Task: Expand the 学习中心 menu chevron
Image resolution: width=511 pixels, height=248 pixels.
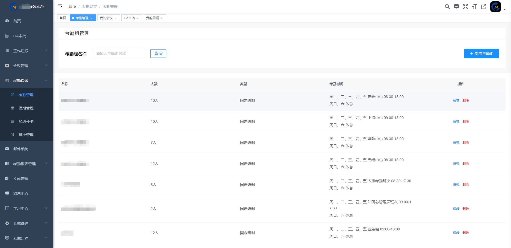Action: pyautogui.click(x=46, y=208)
